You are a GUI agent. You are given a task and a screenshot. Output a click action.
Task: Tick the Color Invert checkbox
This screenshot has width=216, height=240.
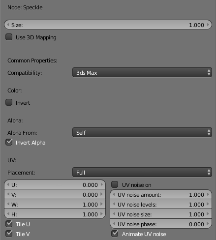9,102
